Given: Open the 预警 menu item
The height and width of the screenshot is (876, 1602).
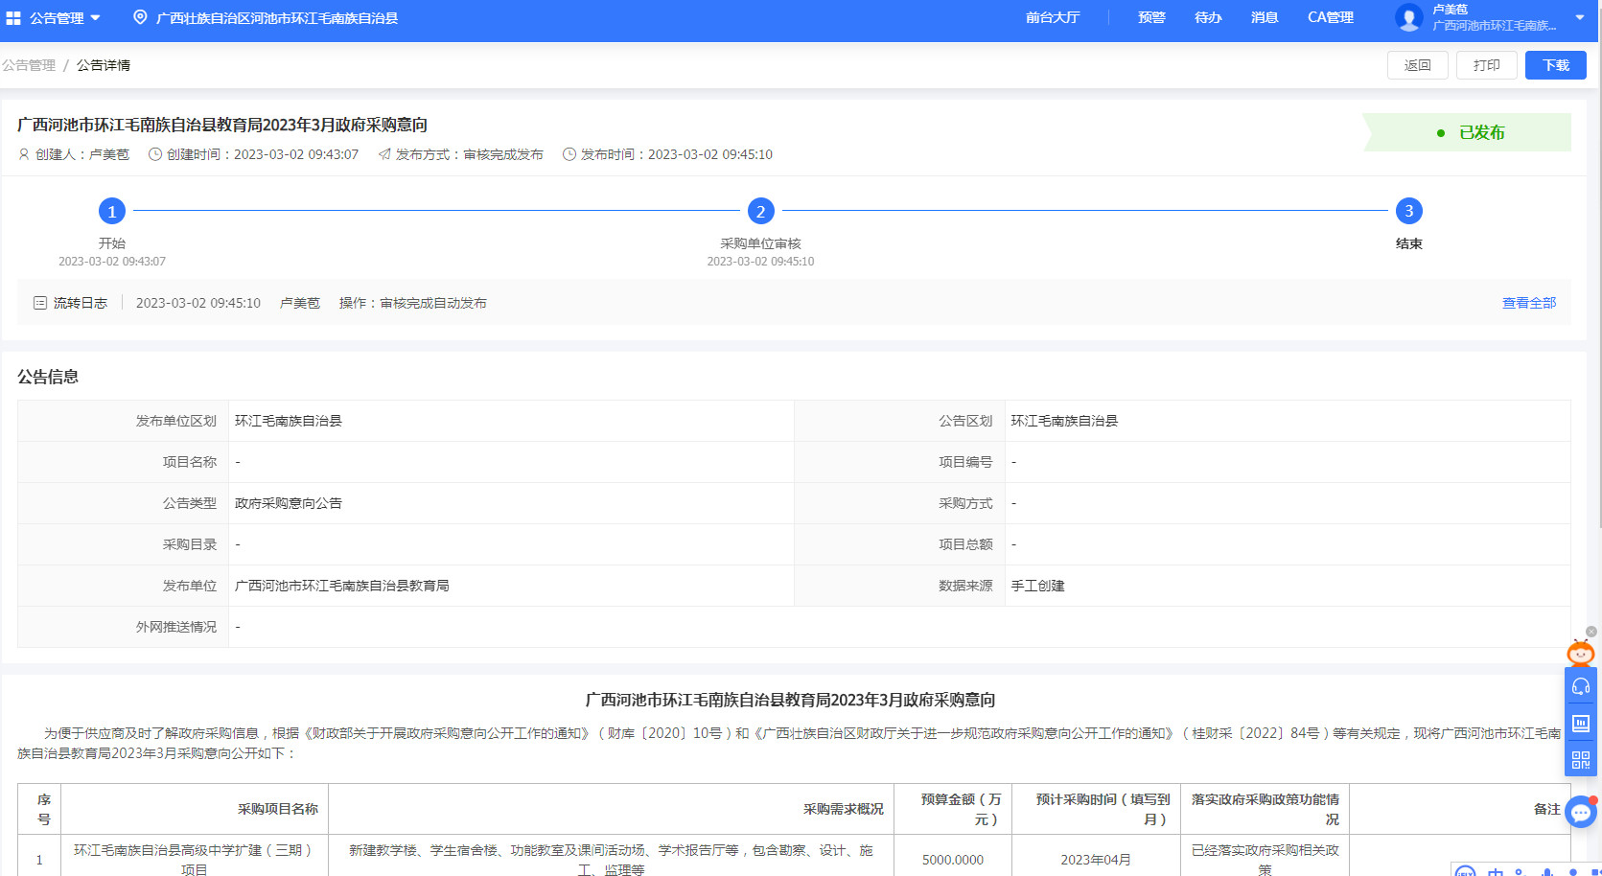Looking at the screenshot, I should click(1150, 17).
